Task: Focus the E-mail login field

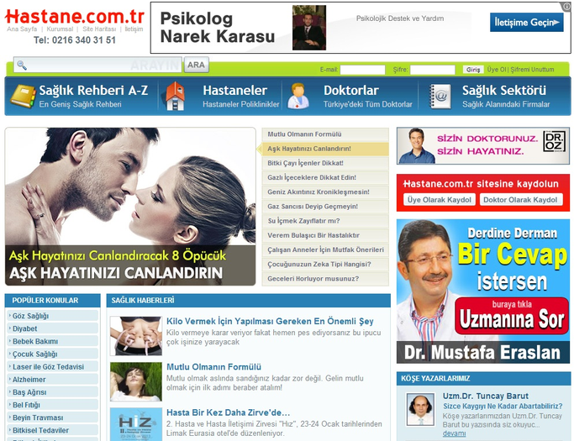Action: click(x=362, y=70)
